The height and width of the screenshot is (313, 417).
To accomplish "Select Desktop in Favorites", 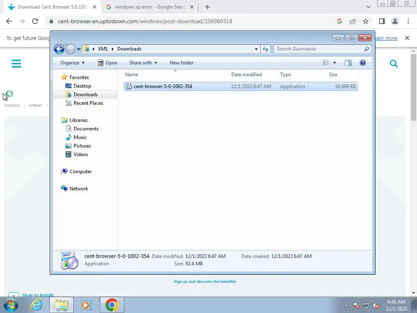I will [x=82, y=86].
